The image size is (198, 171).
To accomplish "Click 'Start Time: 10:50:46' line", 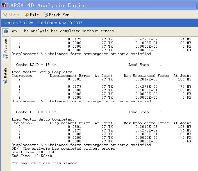I will click(x=34, y=152).
